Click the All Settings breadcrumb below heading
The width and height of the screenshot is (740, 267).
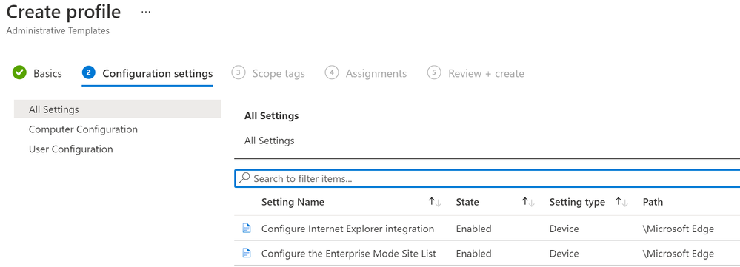coord(270,141)
